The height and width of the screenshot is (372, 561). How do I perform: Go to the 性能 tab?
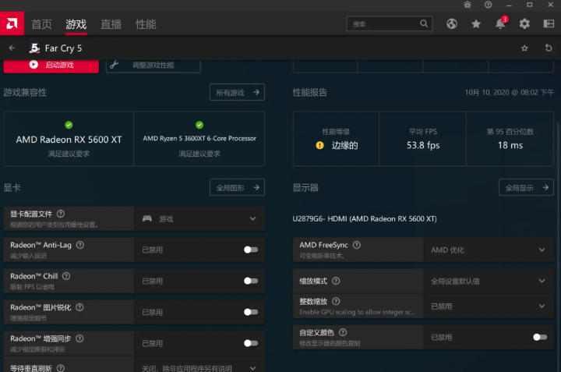tap(146, 24)
